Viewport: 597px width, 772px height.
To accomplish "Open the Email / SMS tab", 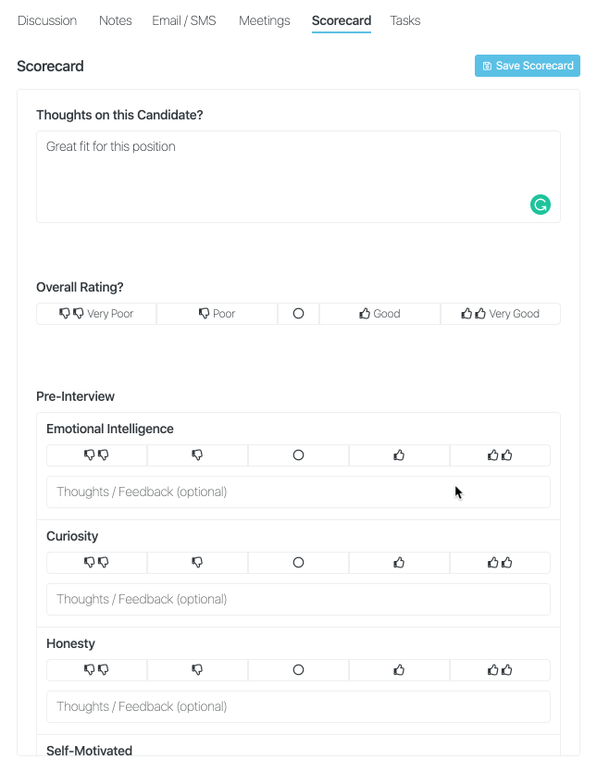I will click(184, 20).
